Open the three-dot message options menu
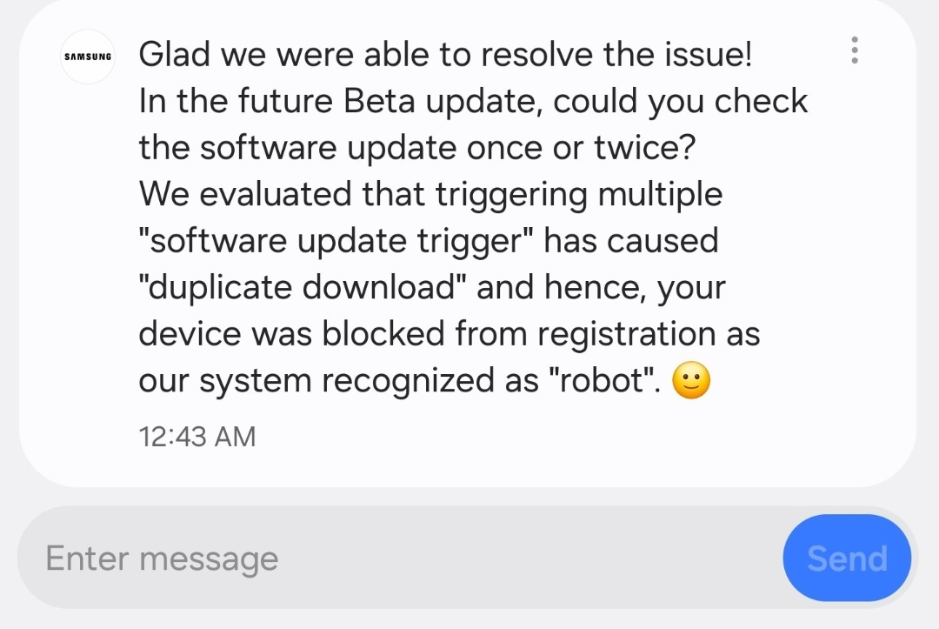 point(855,50)
